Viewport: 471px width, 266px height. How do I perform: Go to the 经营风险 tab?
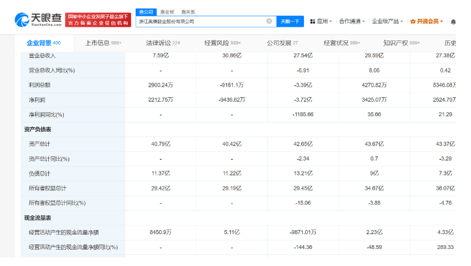(x=221, y=42)
